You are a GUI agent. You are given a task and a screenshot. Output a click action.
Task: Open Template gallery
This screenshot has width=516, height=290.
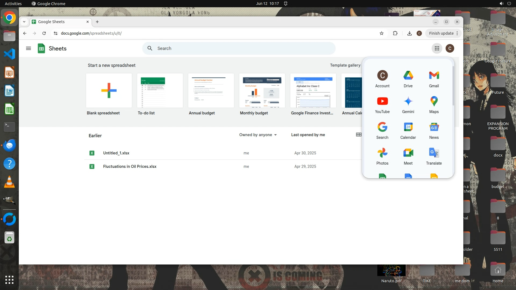[x=345, y=65]
